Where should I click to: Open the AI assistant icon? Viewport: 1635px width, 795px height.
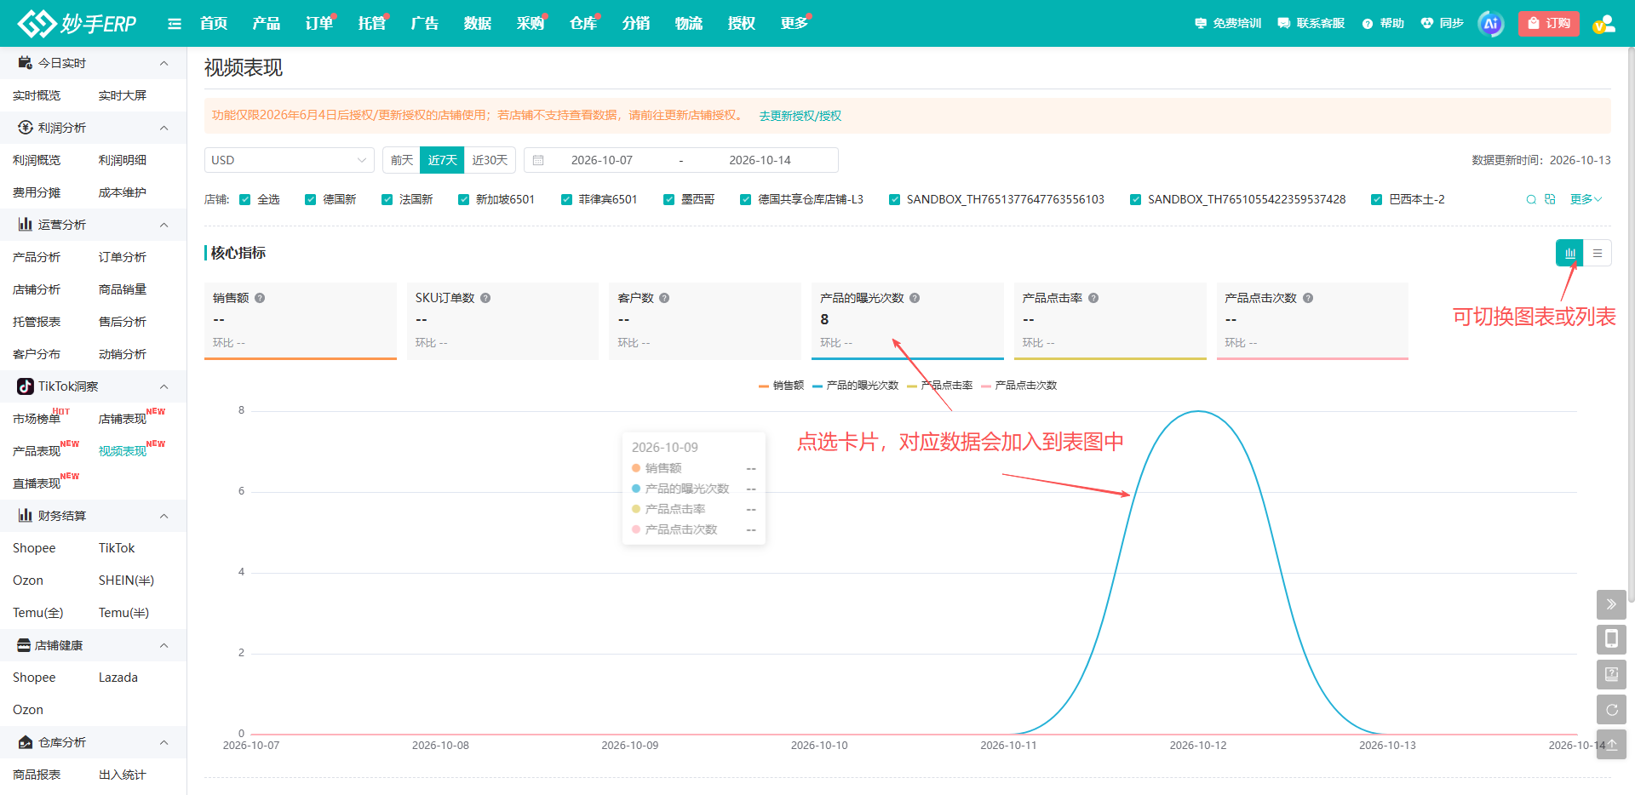click(1491, 24)
